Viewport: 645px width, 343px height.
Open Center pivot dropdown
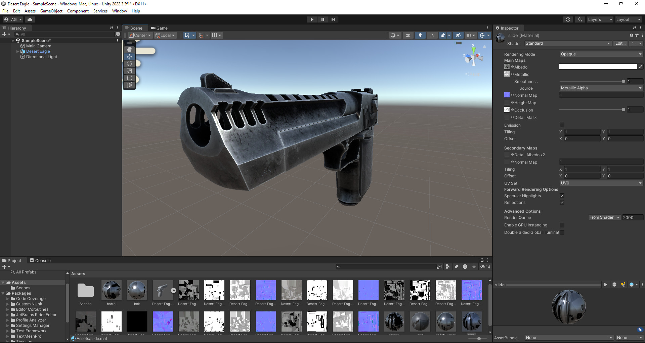pyautogui.click(x=140, y=35)
